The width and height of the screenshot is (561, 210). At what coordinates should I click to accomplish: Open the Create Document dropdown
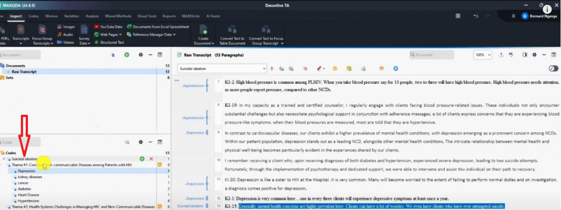[204, 35]
